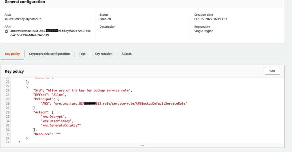Go to the Key rotation tab
This screenshot has height=152, width=292.
104,54
